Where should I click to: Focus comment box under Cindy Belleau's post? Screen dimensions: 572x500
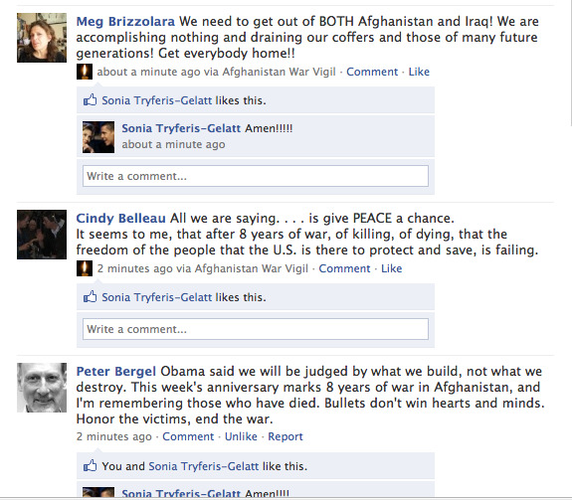(256, 329)
